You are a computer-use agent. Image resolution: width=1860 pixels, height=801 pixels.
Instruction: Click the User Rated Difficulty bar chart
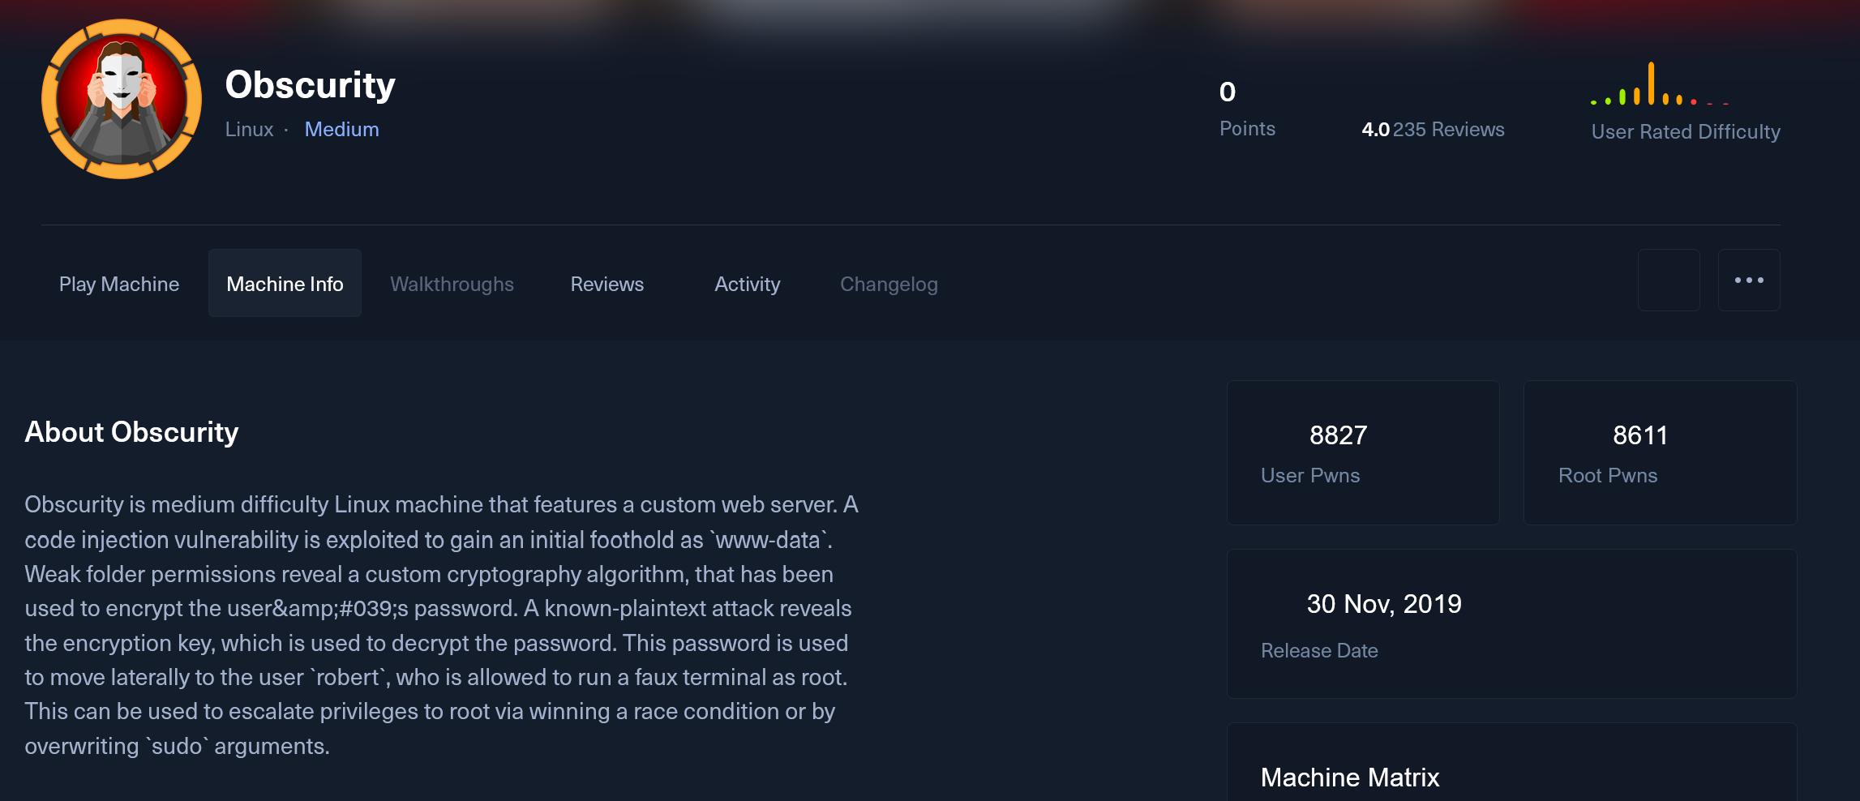(x=1660, y=84)
